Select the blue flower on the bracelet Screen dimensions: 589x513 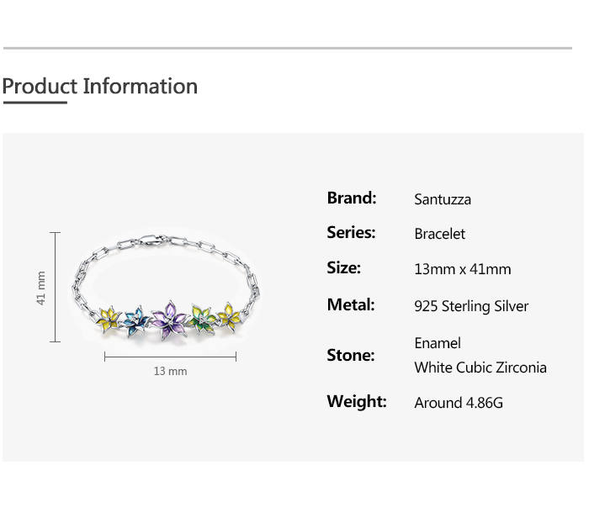click(x=136, y=320)
